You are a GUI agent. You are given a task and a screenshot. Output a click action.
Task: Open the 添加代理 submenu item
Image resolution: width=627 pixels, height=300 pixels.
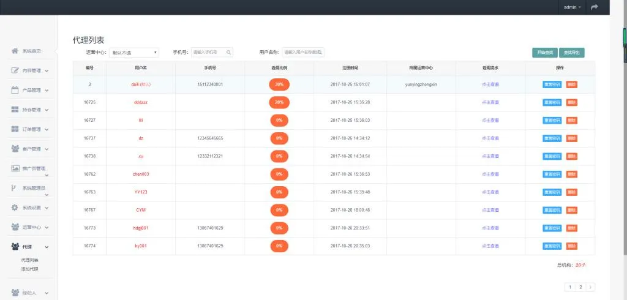30,269
